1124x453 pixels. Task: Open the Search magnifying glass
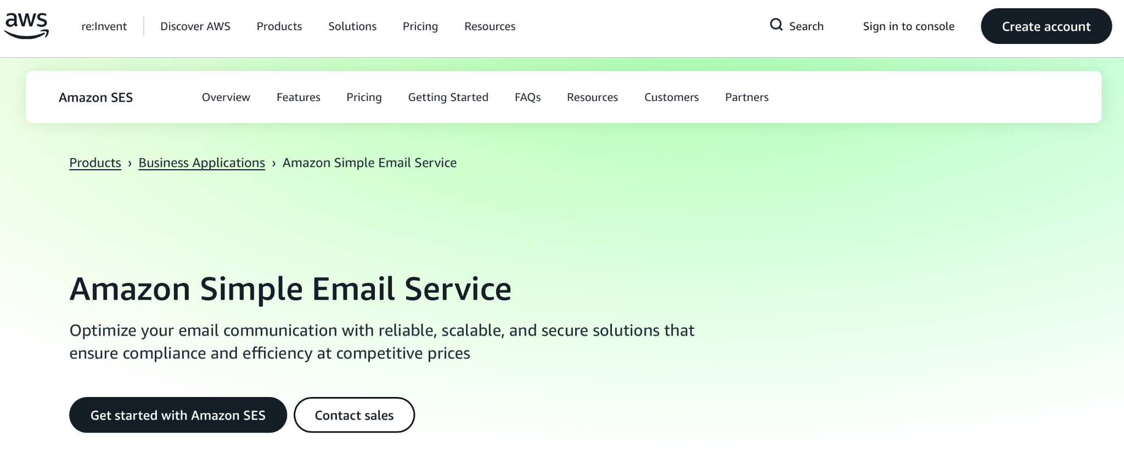(797, 25)
